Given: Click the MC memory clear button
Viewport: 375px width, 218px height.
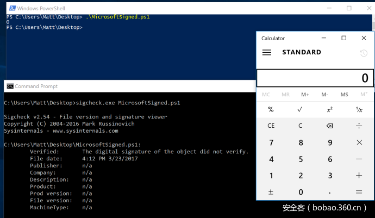Looking at the screenshot, I should (266, 95).
